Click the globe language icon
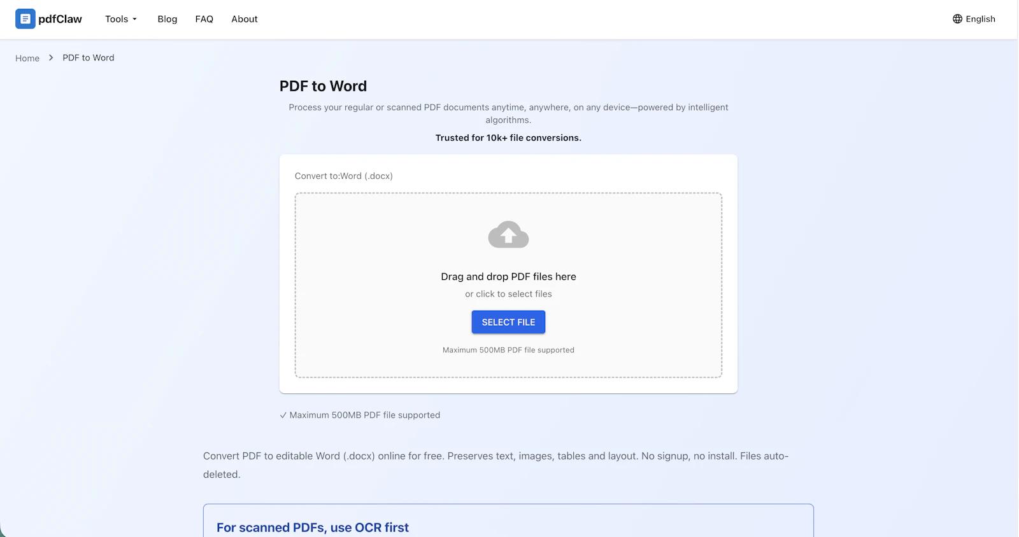 click(957, 19)
